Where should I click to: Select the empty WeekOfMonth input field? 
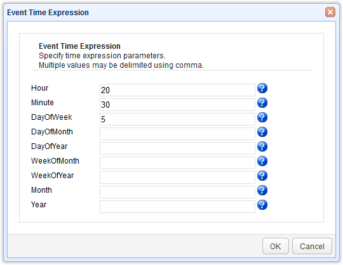coord(177,163)
